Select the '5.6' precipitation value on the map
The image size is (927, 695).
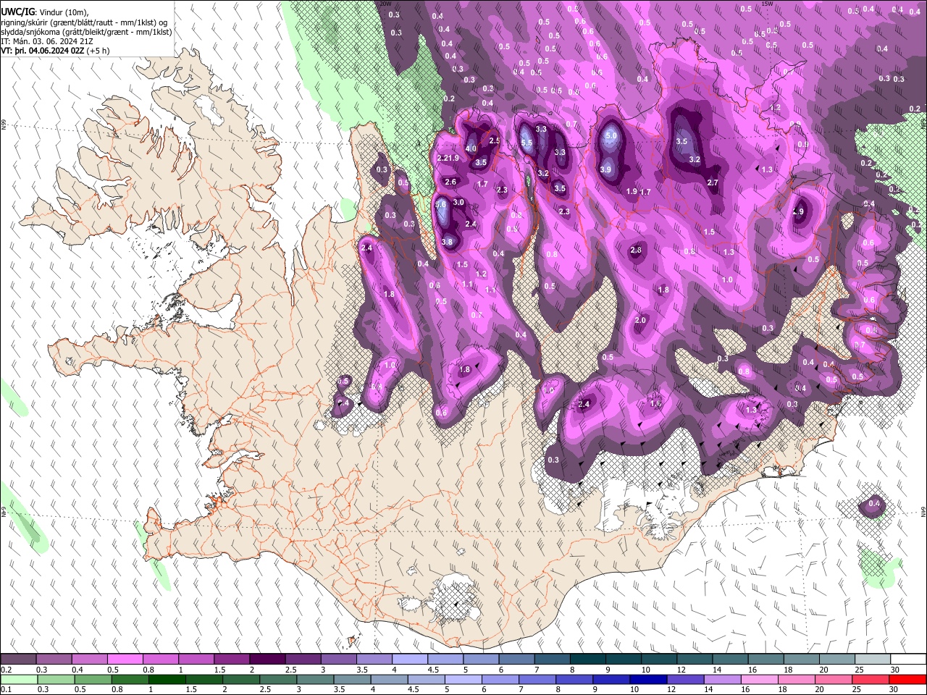point(441,205)
